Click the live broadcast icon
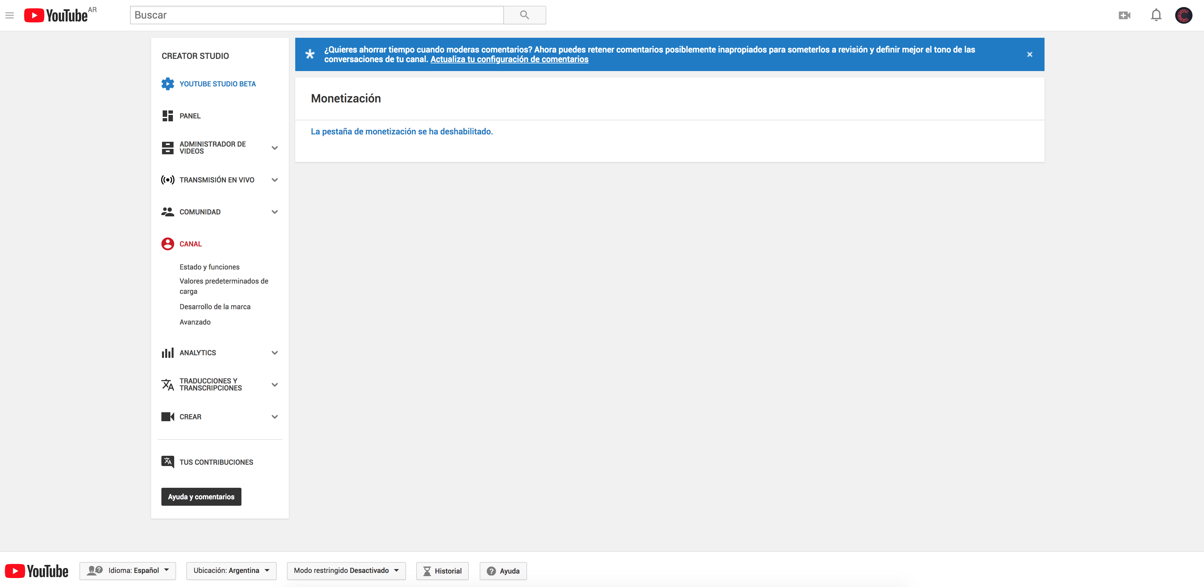 pyautogui.click(x=167, y=180)
